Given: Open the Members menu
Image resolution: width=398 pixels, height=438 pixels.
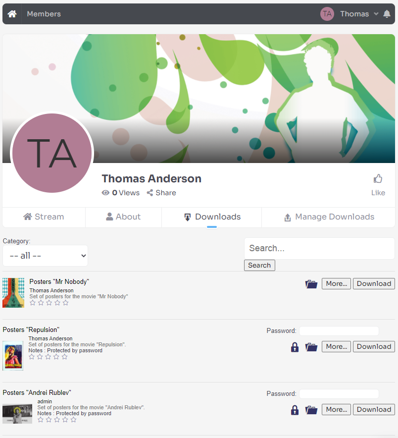Looking at the screenshot, I should (x=44, y=14).
